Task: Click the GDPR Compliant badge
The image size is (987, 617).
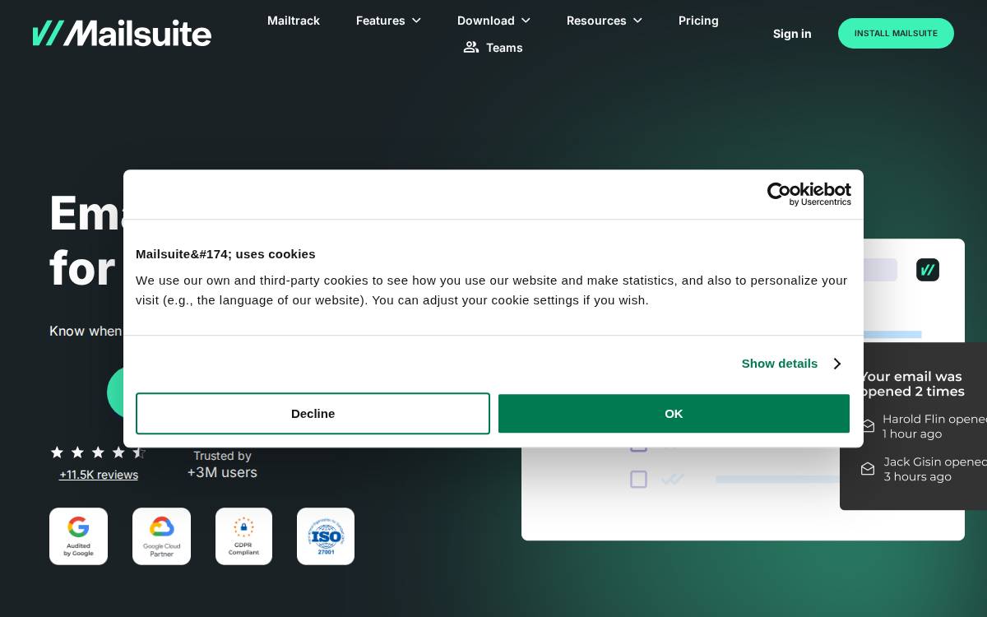Action: [243, 536]
